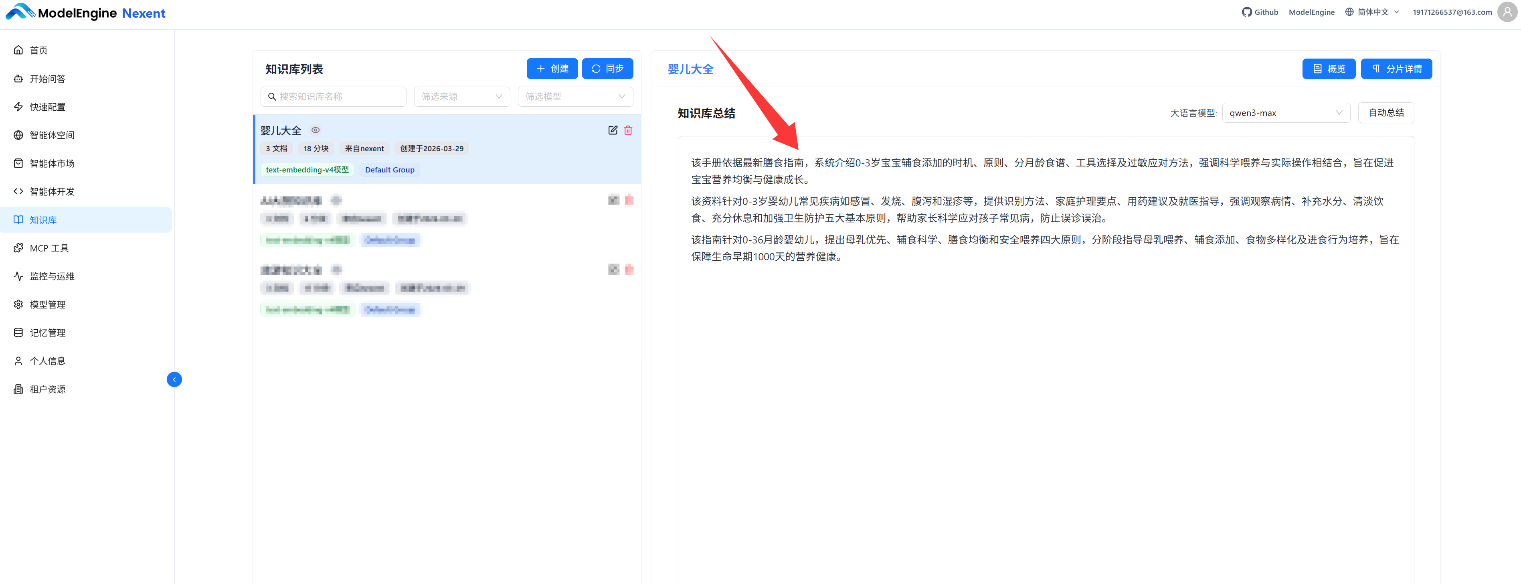Toggle the eye icon next to 婴儿大全
1521x584 pixels.
pyautogui.click(x=316, y=130)
